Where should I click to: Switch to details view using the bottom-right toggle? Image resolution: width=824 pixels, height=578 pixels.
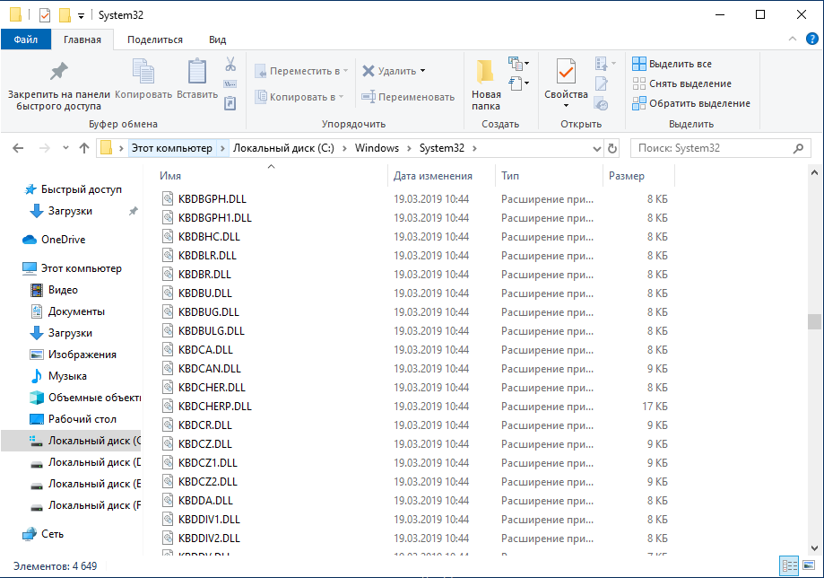[790, 566]
